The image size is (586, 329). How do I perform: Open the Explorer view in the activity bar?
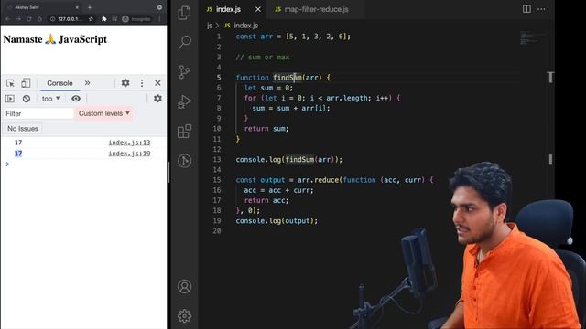coord(184,13)
